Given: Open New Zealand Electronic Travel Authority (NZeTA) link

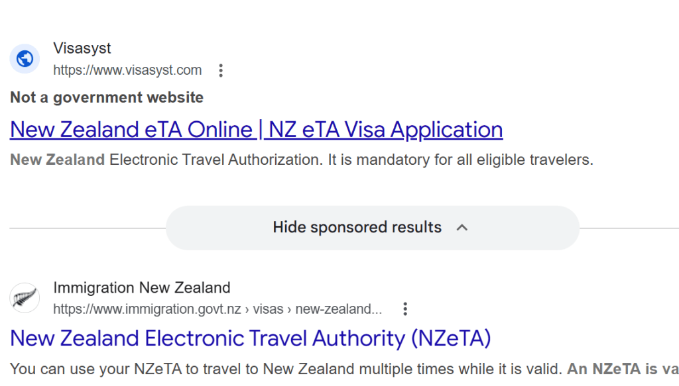Looking at the screenshot, I should (x=251, y=338).
